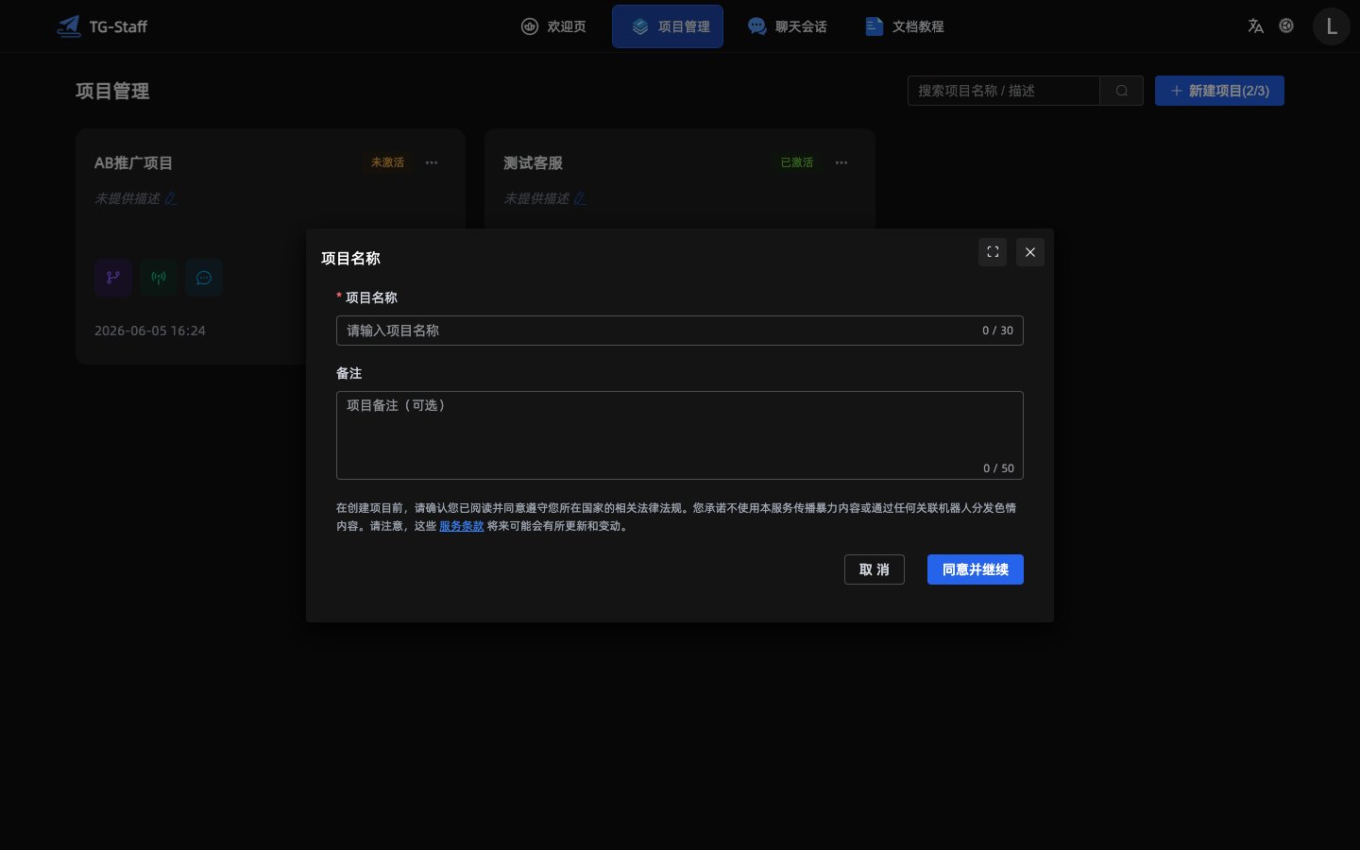The width and height of the screenshot is (1360, 850).
Task: Click 新建项目(2/3) button
Action: pyautogui.click(x=1219, y=91)
